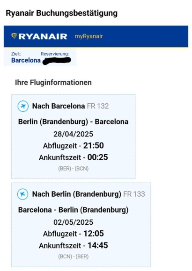
Task: Select the date 02/05/2025
Action: [x=74, y=222]
